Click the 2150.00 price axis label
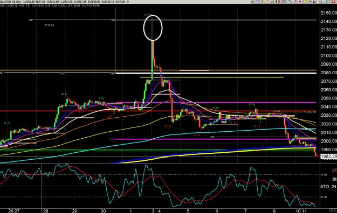The image size is (337, 213). coord(328,13)
